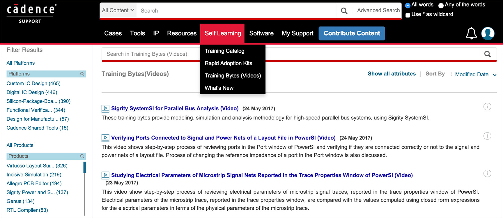The image size is (503, 219).
Task: Filter by RTL Compiler (83)
Action: tap(27, 210)
